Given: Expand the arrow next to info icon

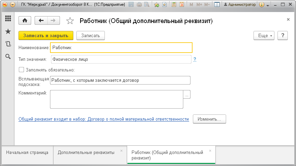Looking at the screenshot, I should (268, 5).
